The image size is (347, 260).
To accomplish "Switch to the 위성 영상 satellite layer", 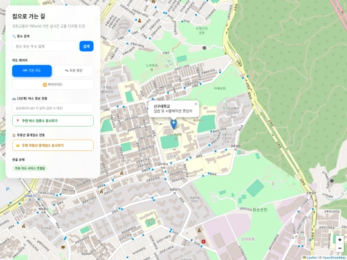I will pyautogui.click(x=74, y=71).
